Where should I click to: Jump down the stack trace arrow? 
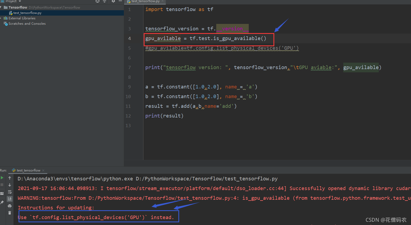pyautogui.click(x=10, y=185)
